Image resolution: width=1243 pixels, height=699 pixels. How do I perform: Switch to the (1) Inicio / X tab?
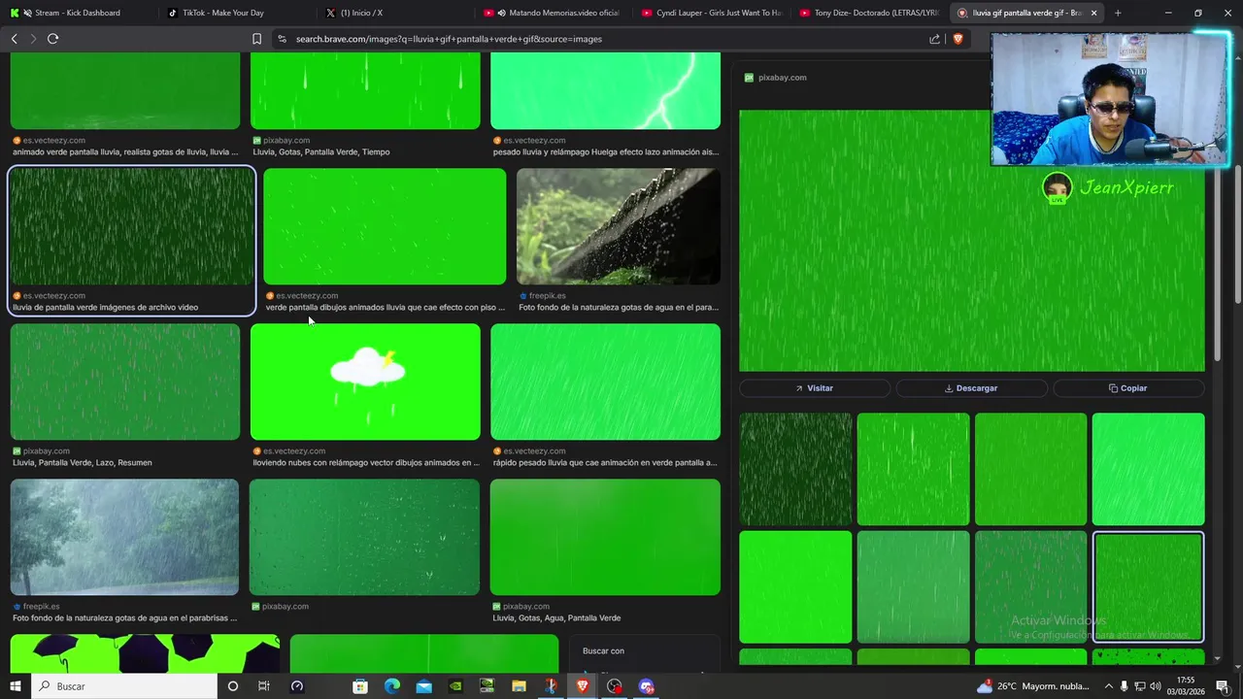coord(361,13)
